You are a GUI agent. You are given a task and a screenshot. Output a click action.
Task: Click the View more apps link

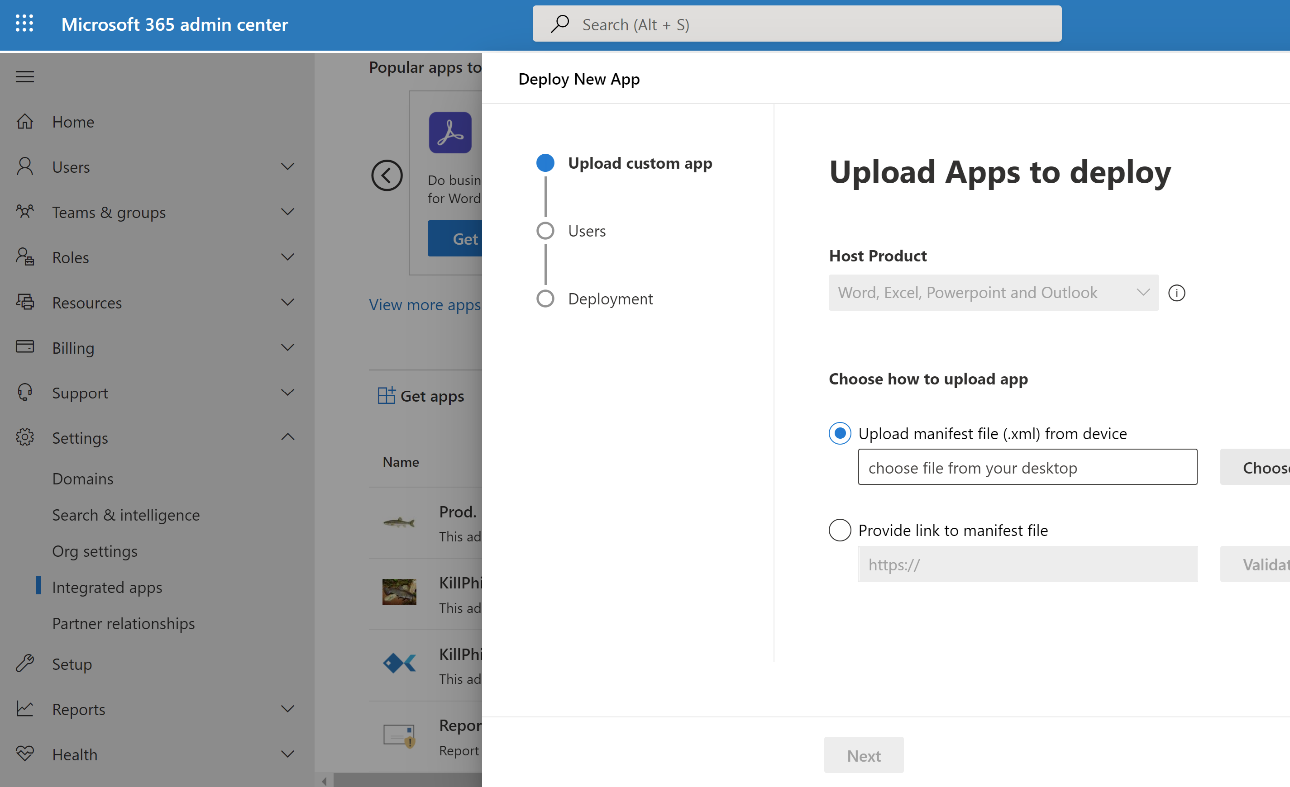click(425, 304)
